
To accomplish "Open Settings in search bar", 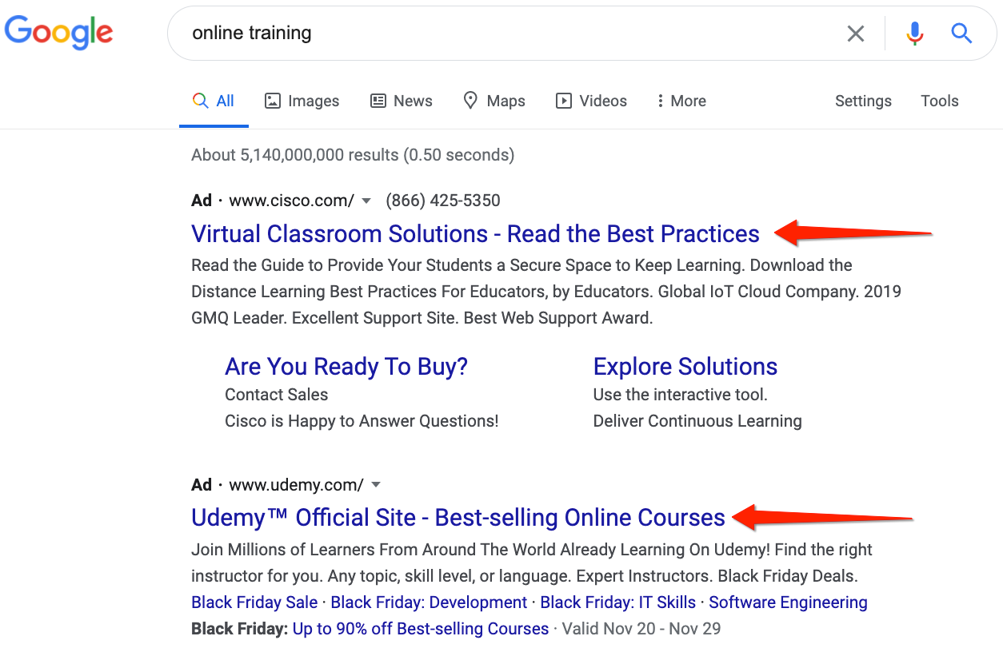I will (863, 101).
